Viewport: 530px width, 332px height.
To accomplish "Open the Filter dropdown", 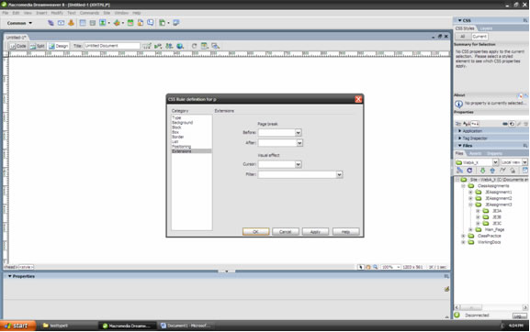I will click(x=339, y=174).
